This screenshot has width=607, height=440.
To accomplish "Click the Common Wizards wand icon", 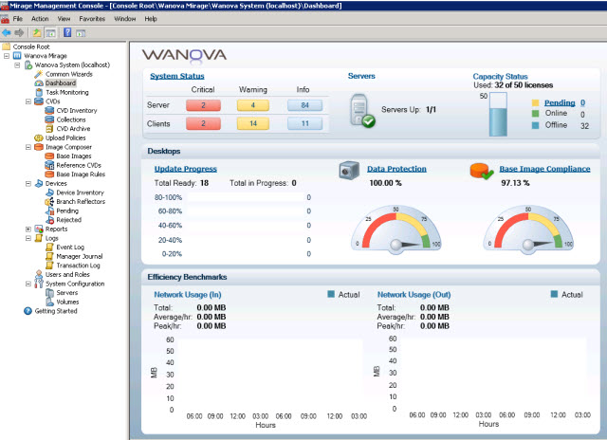I will (39, 74).
